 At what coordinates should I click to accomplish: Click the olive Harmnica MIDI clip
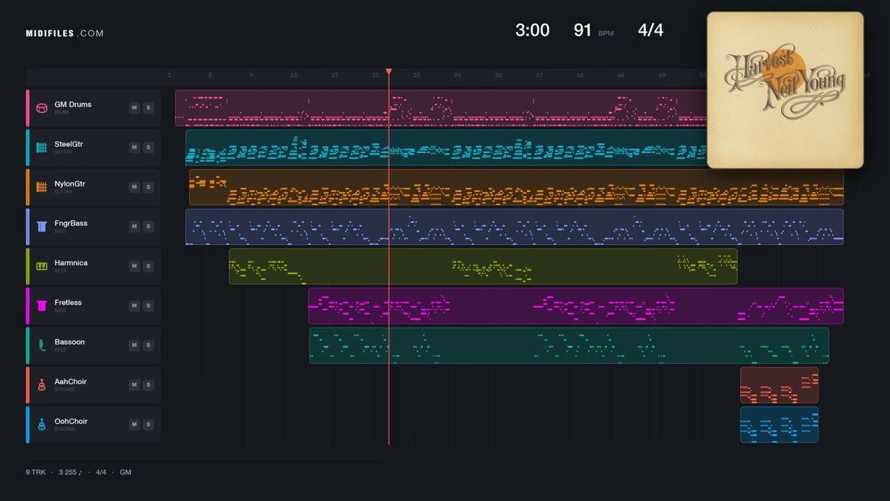pyautogui.click(x=483, y=267)
